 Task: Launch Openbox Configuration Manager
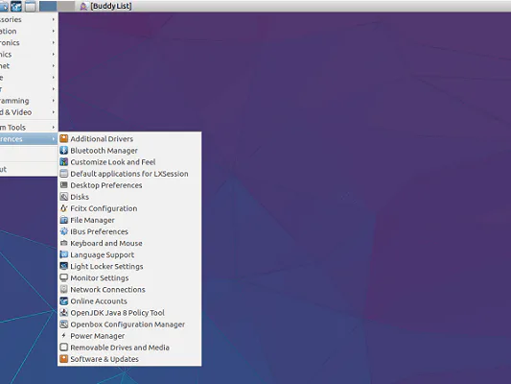[129, 324]
